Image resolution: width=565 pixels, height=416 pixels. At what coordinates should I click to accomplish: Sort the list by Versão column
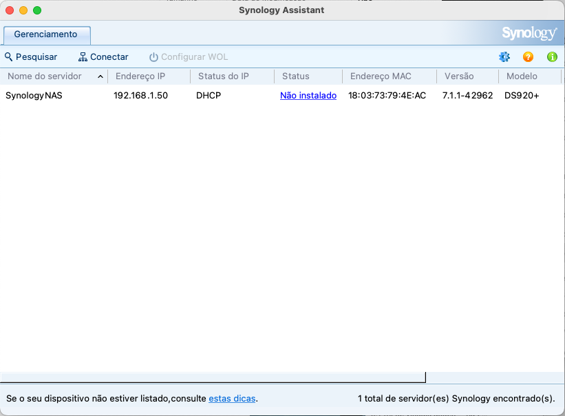(x=459, y=76)
